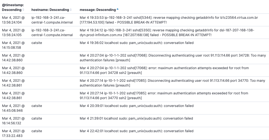Screen dimensions: 269x140
Task: Click the 13:56:24.104 timestamp cell
Action: [x=13, y=20]
